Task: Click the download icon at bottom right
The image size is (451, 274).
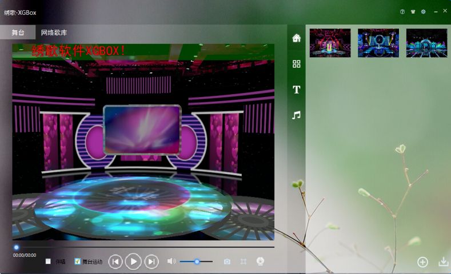Action: click(443, 262)
